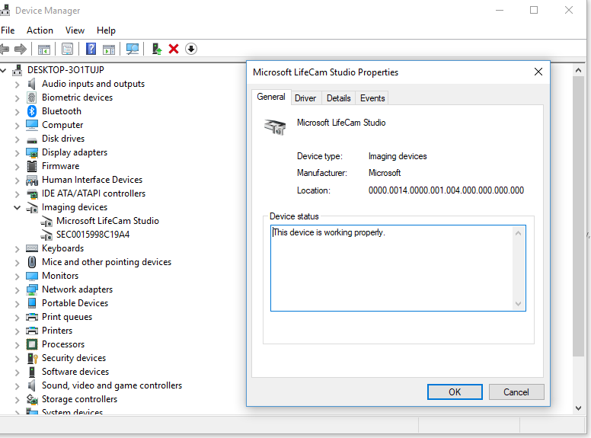Image resolution: width=591 pixels, height=438 pixels.
Task: Open the View menu
Action: point(75,30)
